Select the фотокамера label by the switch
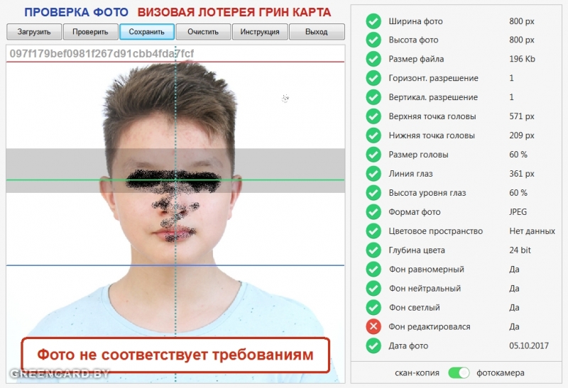This screenshot has width=568, height=388. (x=501, y=372)
